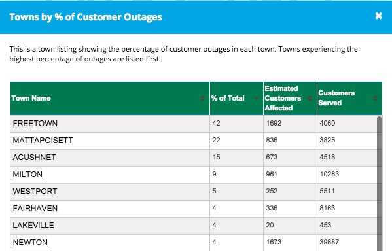Open the LAKEVILLE town link
Screen dimensions: 392x251
(x=33, y=226)
